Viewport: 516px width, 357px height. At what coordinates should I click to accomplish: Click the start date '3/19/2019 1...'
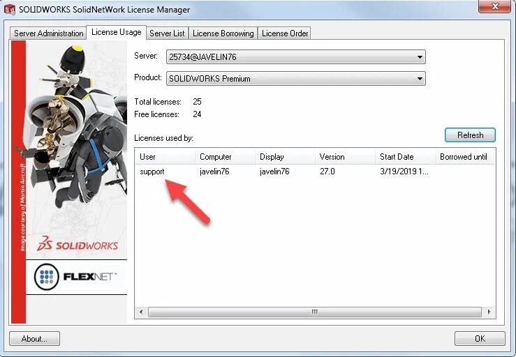404,172
